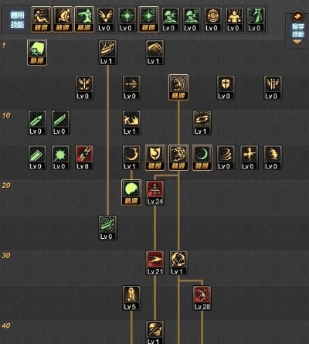Select the green crescent moon acquired skill
This screenshot has width=309, height=344.
(202, 158)
